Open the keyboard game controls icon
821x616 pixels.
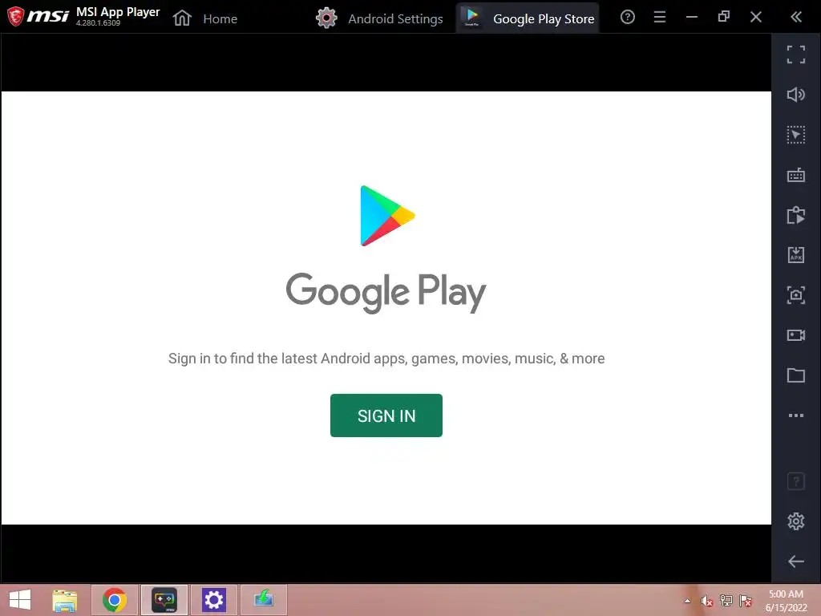pos(796,175)
